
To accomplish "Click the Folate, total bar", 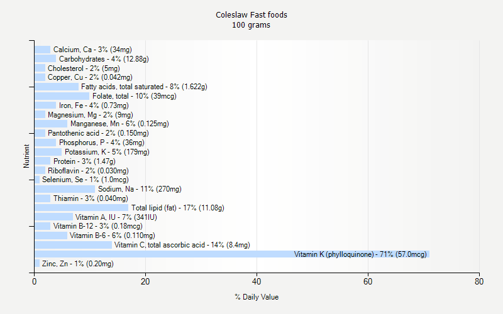I will (x=62, y=96).
